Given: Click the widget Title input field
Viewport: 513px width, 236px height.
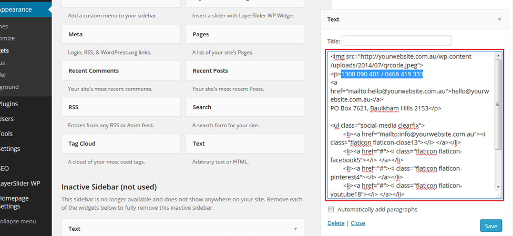Looking at the screenshot, I should point(396,41).
